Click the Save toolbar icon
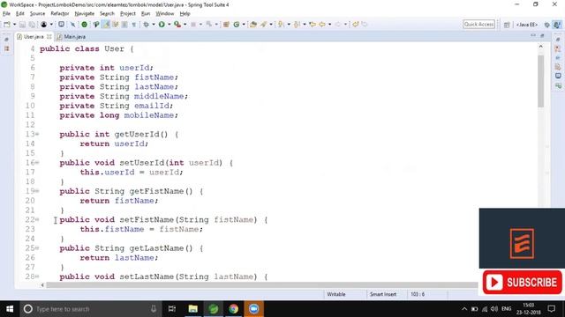 (22, 25)
